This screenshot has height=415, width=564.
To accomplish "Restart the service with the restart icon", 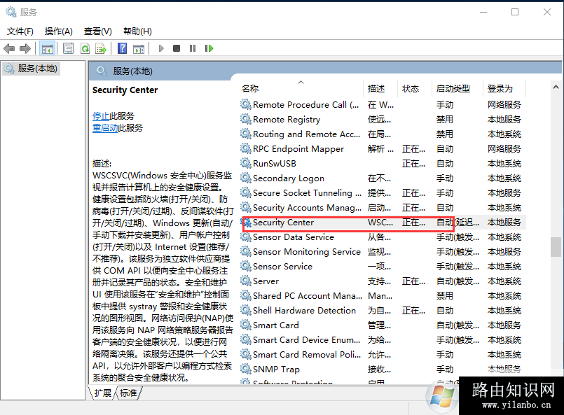I will (x=209, y=48).
